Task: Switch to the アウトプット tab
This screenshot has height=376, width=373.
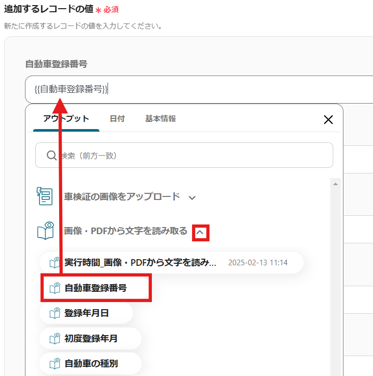Action: coord(66,118)
